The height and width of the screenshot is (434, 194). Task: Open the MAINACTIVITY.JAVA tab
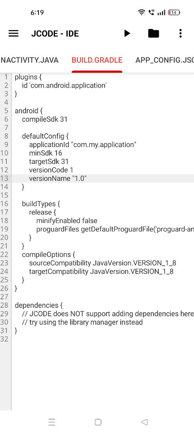(x=30, y=60)
